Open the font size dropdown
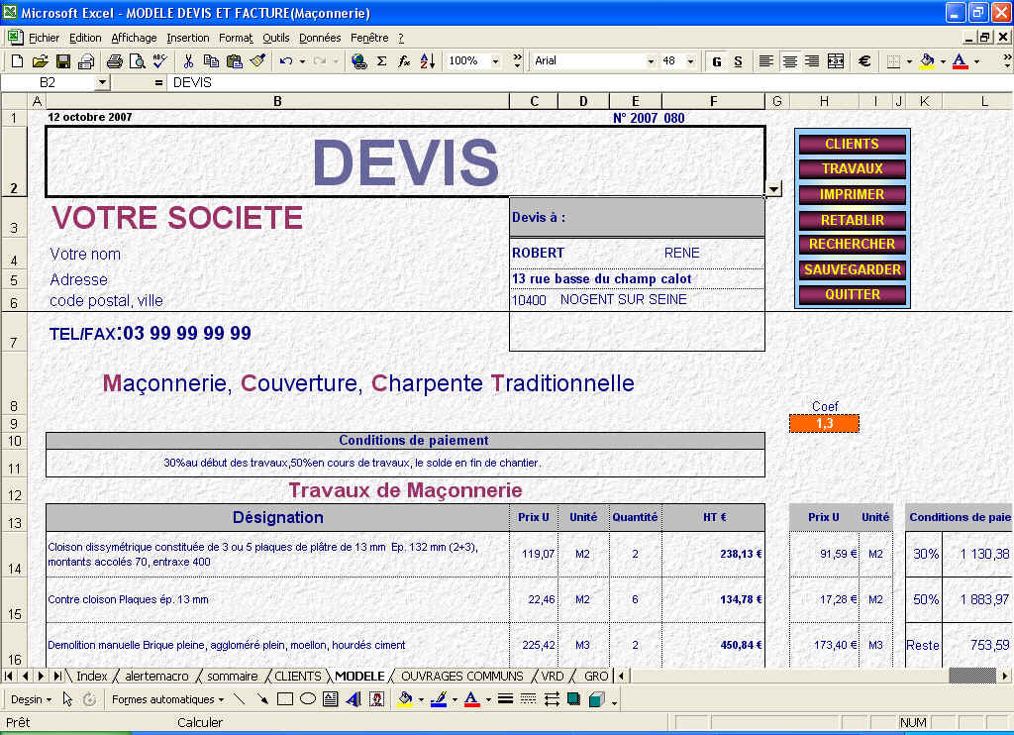The width and height of the screenshot is (1014, 735). point(690,60)
